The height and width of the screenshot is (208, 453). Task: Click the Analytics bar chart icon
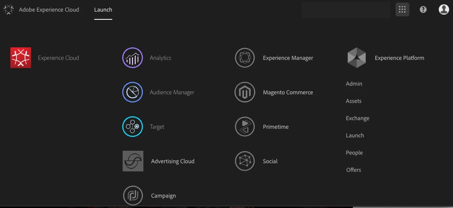pyautogui.click(x=133, y=58)
